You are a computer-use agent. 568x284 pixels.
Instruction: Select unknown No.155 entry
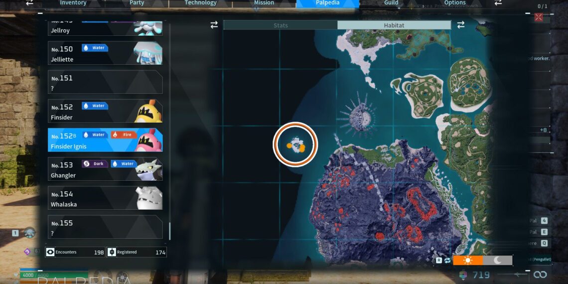(x=105, y=227)
